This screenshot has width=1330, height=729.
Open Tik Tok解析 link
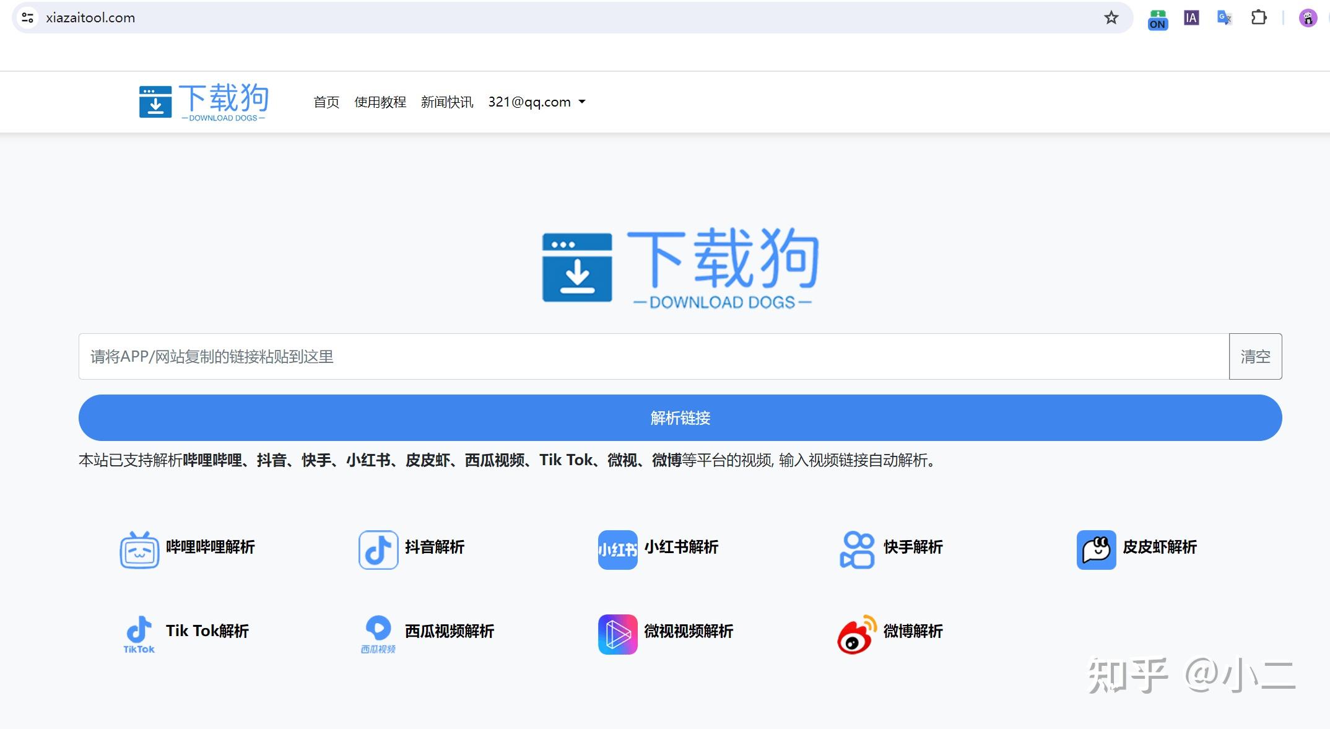207,631
